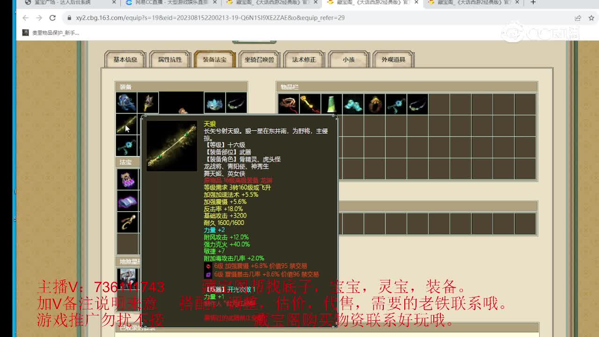Open the 小孩 tab

click(349, 59)
